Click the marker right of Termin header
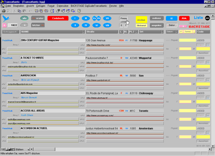This screenshot has height=156, width=215. coord(194,32)
